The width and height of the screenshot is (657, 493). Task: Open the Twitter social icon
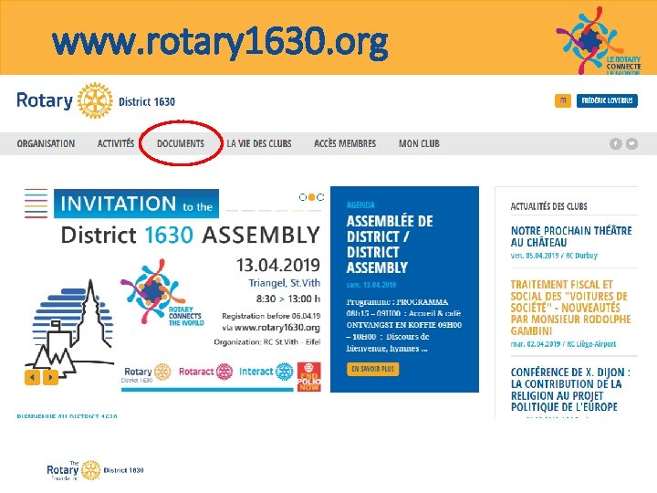[x=631, y=144]
